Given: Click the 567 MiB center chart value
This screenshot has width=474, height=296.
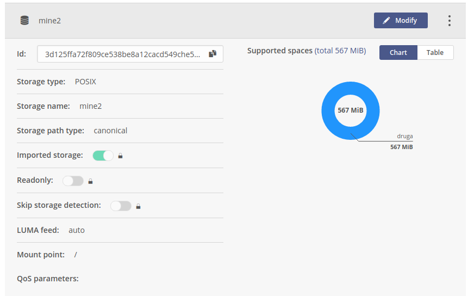Looking at the screenshot, I should coord(351,110).
